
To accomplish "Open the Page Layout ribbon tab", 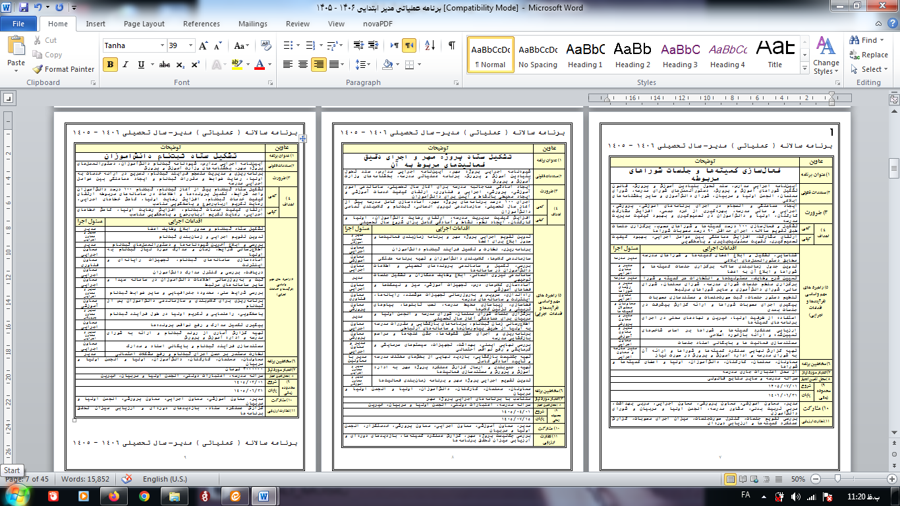I will coord(144,24).
